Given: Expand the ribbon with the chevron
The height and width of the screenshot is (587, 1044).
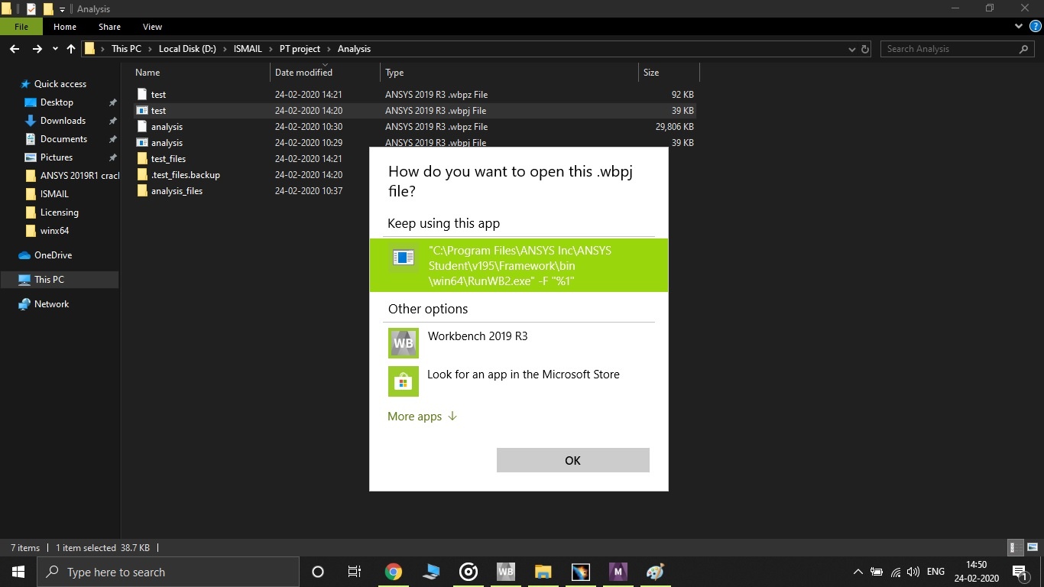Looking at the screenshot, I should point(1019,27).
